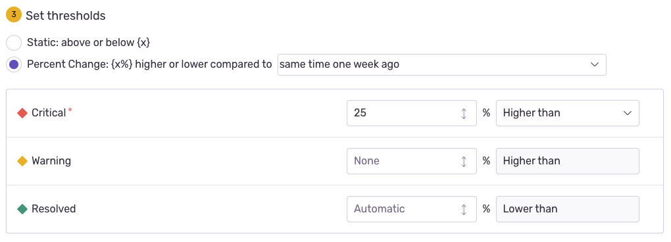Click the Critical required asterisk indicator

pyautogui.click(x=70, y=109)
